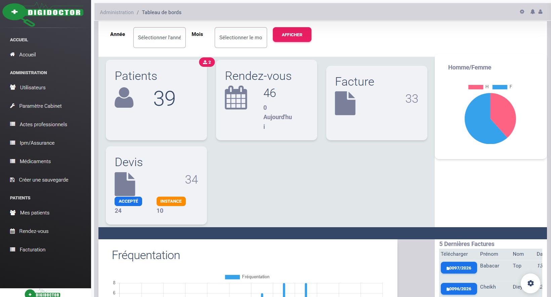This screenshot has height=297, width=551.
Task: Download invoice 0097/2026
Action: coord(459,268)
